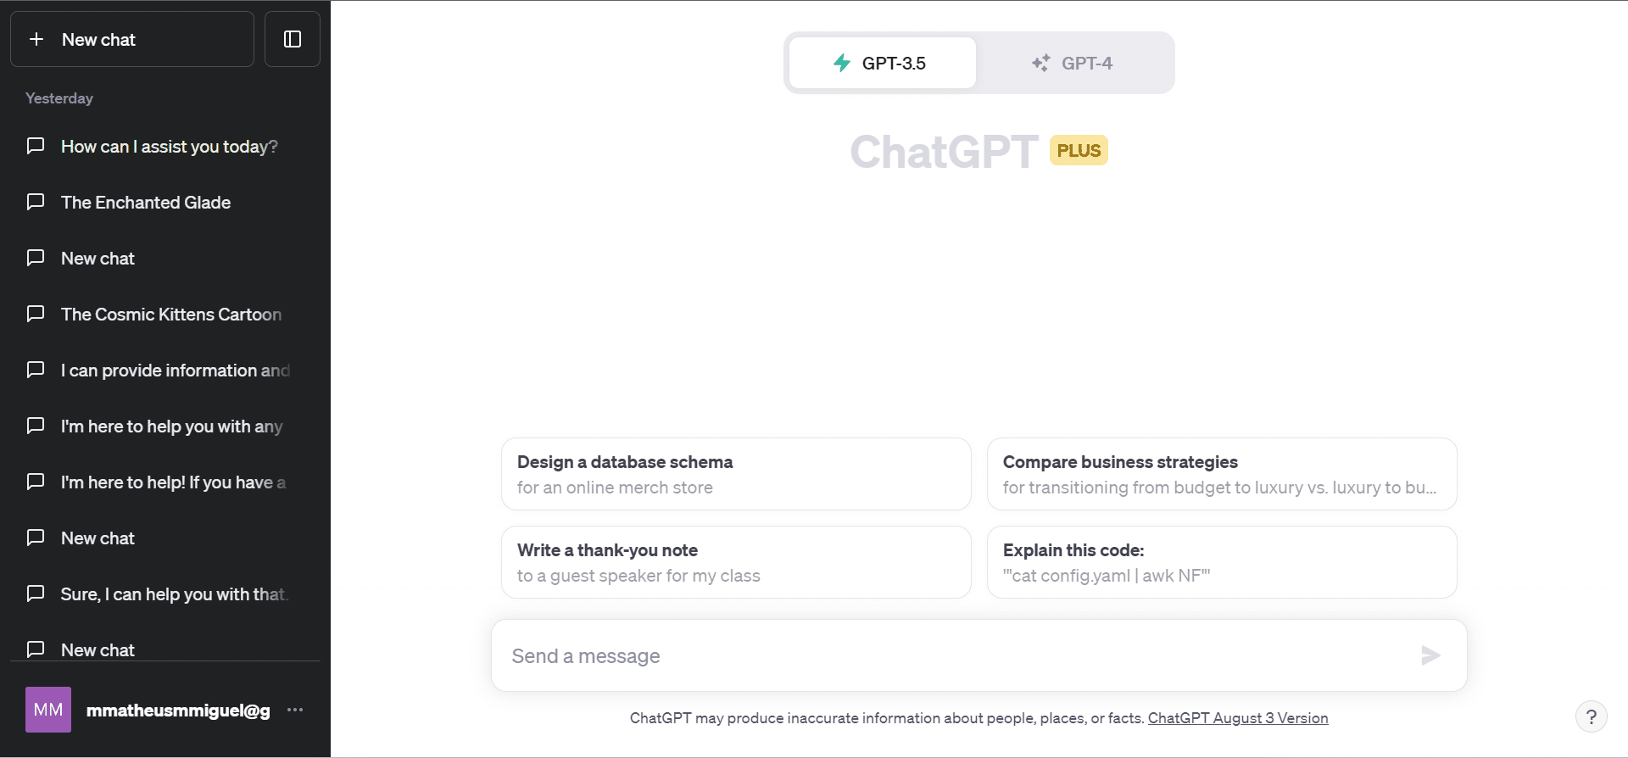The height and width of the screenshot is (758, 1628).
Task: Open the help question mark button
Action: point(1591,717)
